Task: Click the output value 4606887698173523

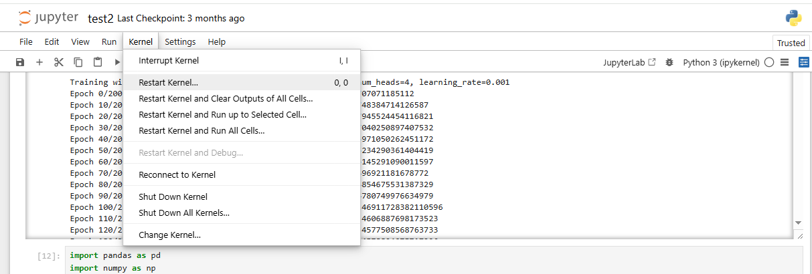Action: click(x=400, y=219)
